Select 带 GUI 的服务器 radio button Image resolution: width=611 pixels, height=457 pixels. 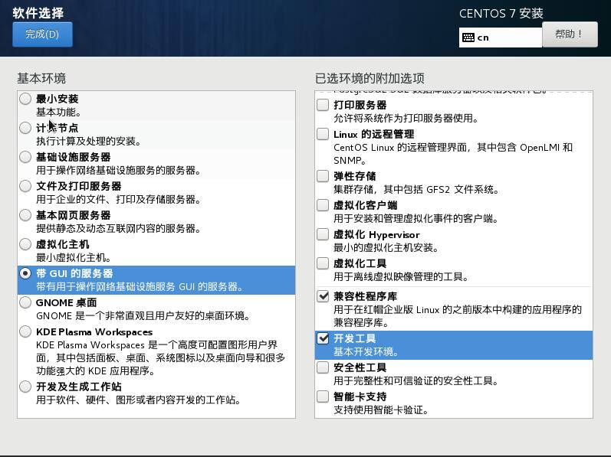tap(25, 273)
